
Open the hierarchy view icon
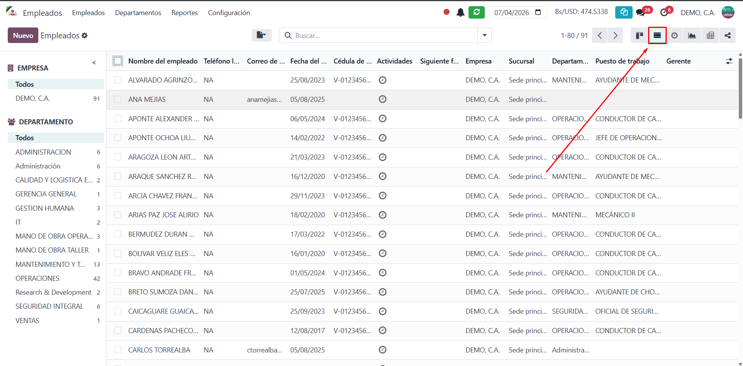tap(728, 36)
